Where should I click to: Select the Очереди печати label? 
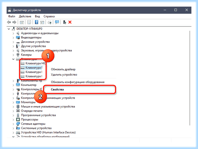32,111
